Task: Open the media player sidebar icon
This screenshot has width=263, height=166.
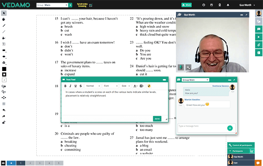Action: pos(258,37)
